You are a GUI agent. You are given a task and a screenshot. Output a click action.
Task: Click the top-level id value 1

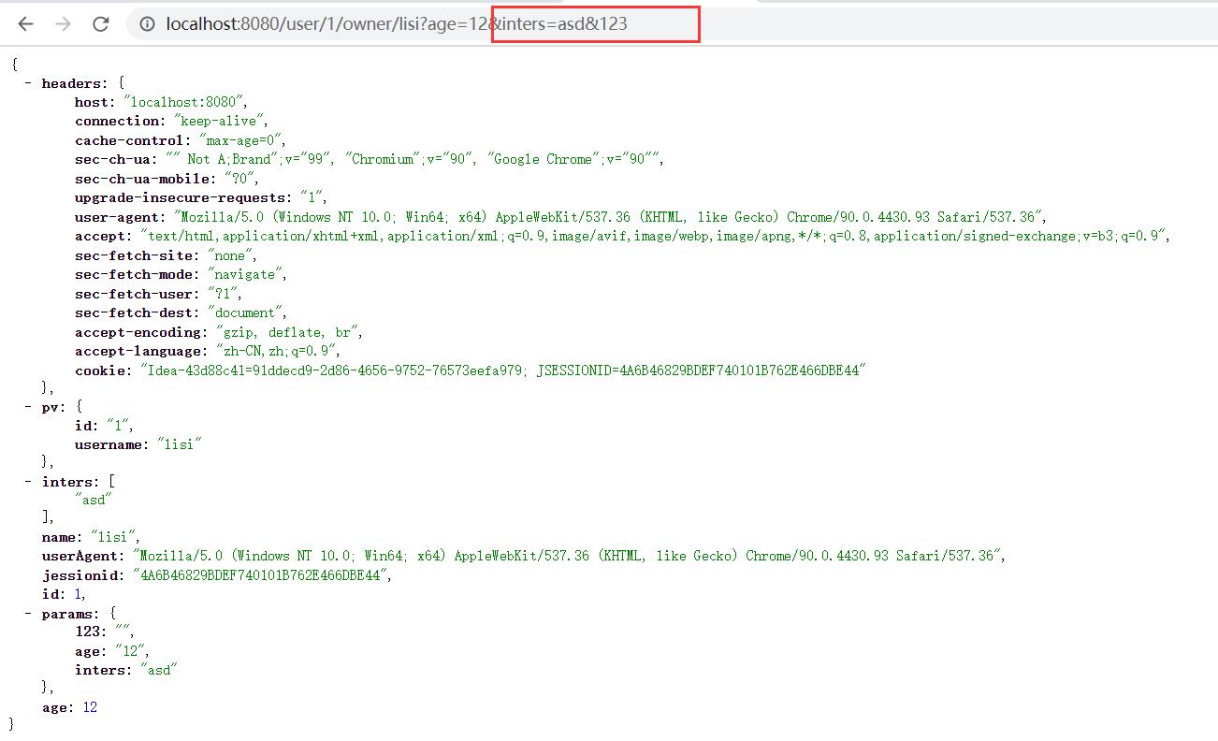[x=78, y=594]
